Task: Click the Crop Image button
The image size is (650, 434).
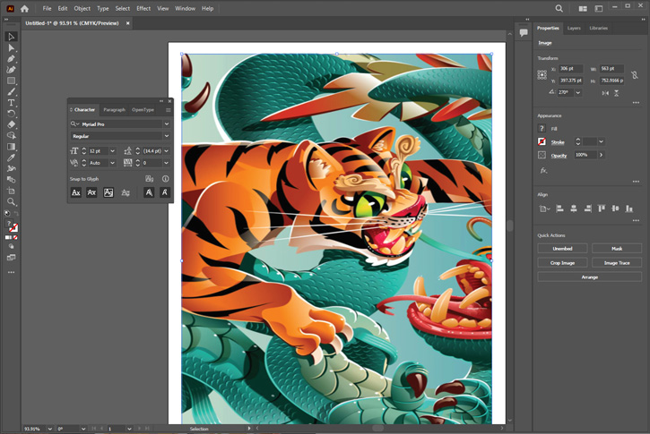Action: pos(562,263)
